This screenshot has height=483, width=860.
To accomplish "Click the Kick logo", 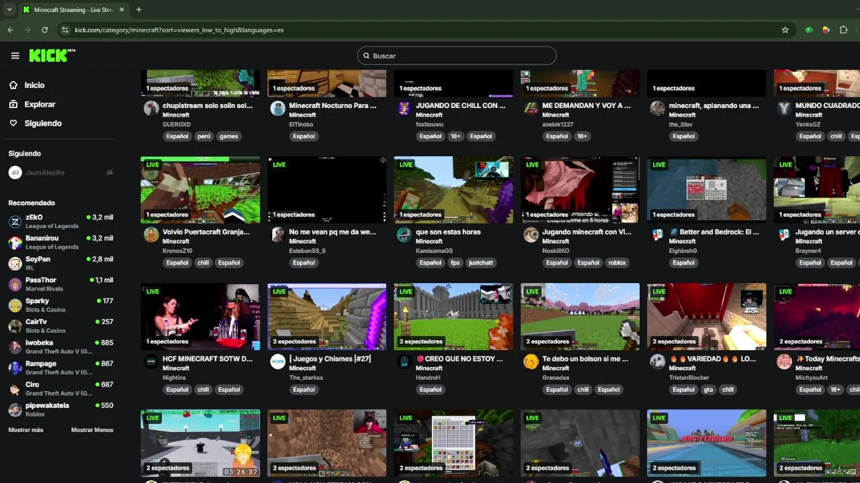I will [x=52, y=56].
